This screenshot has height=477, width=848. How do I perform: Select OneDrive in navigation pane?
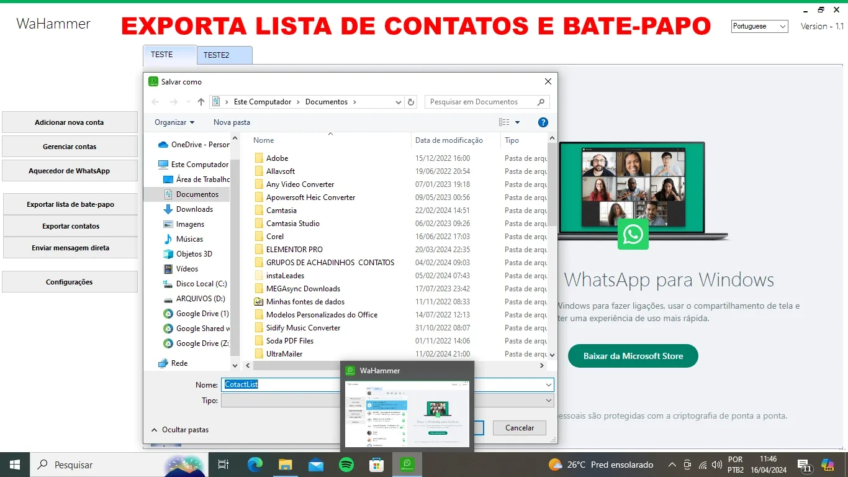pyautogui.click(x=194, y=145)
